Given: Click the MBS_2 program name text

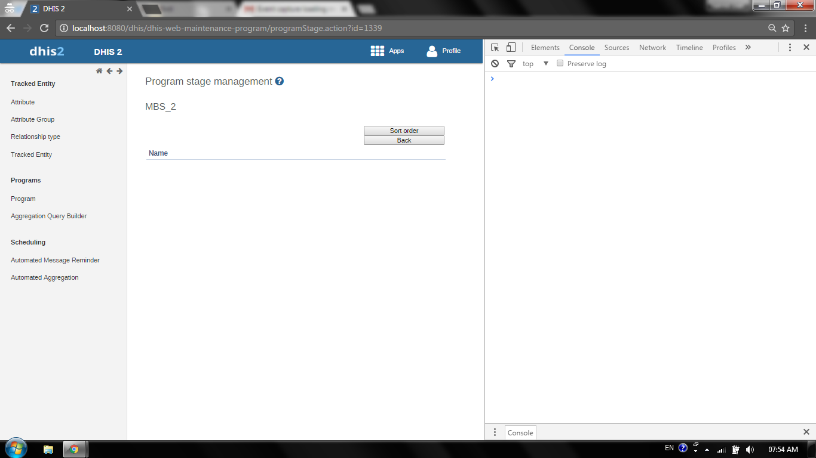Looking at the screenshot, I should point(161,107).
